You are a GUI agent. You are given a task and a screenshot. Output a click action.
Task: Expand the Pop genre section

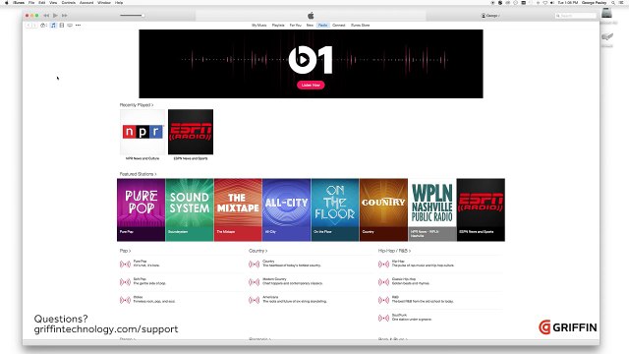(125, 251)
